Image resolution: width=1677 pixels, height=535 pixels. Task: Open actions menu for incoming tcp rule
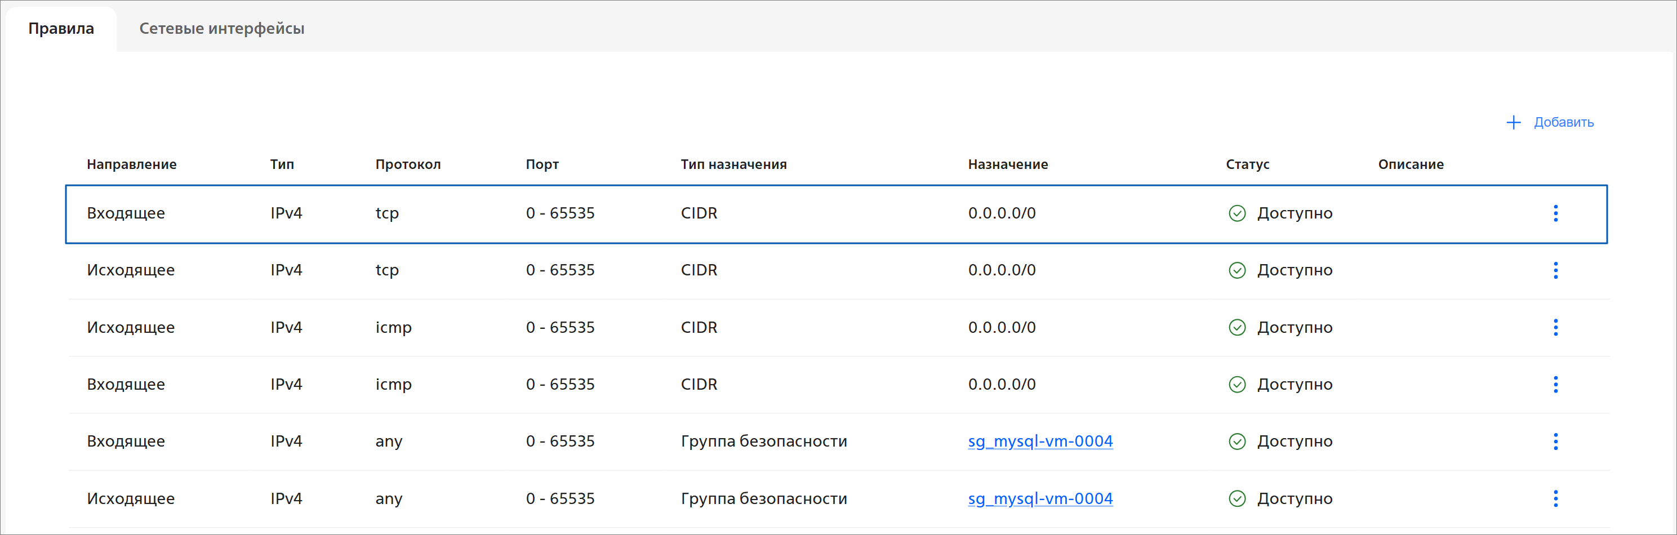(x=1555, y=213)
